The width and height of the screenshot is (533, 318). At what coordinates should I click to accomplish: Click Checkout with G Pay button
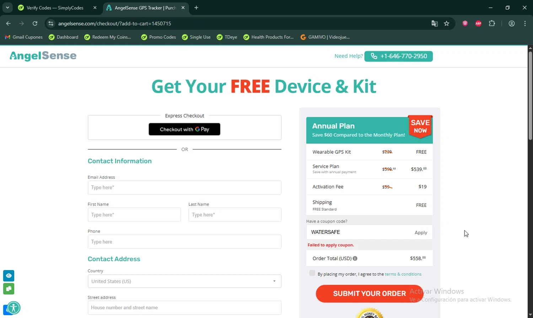[184, 129]
